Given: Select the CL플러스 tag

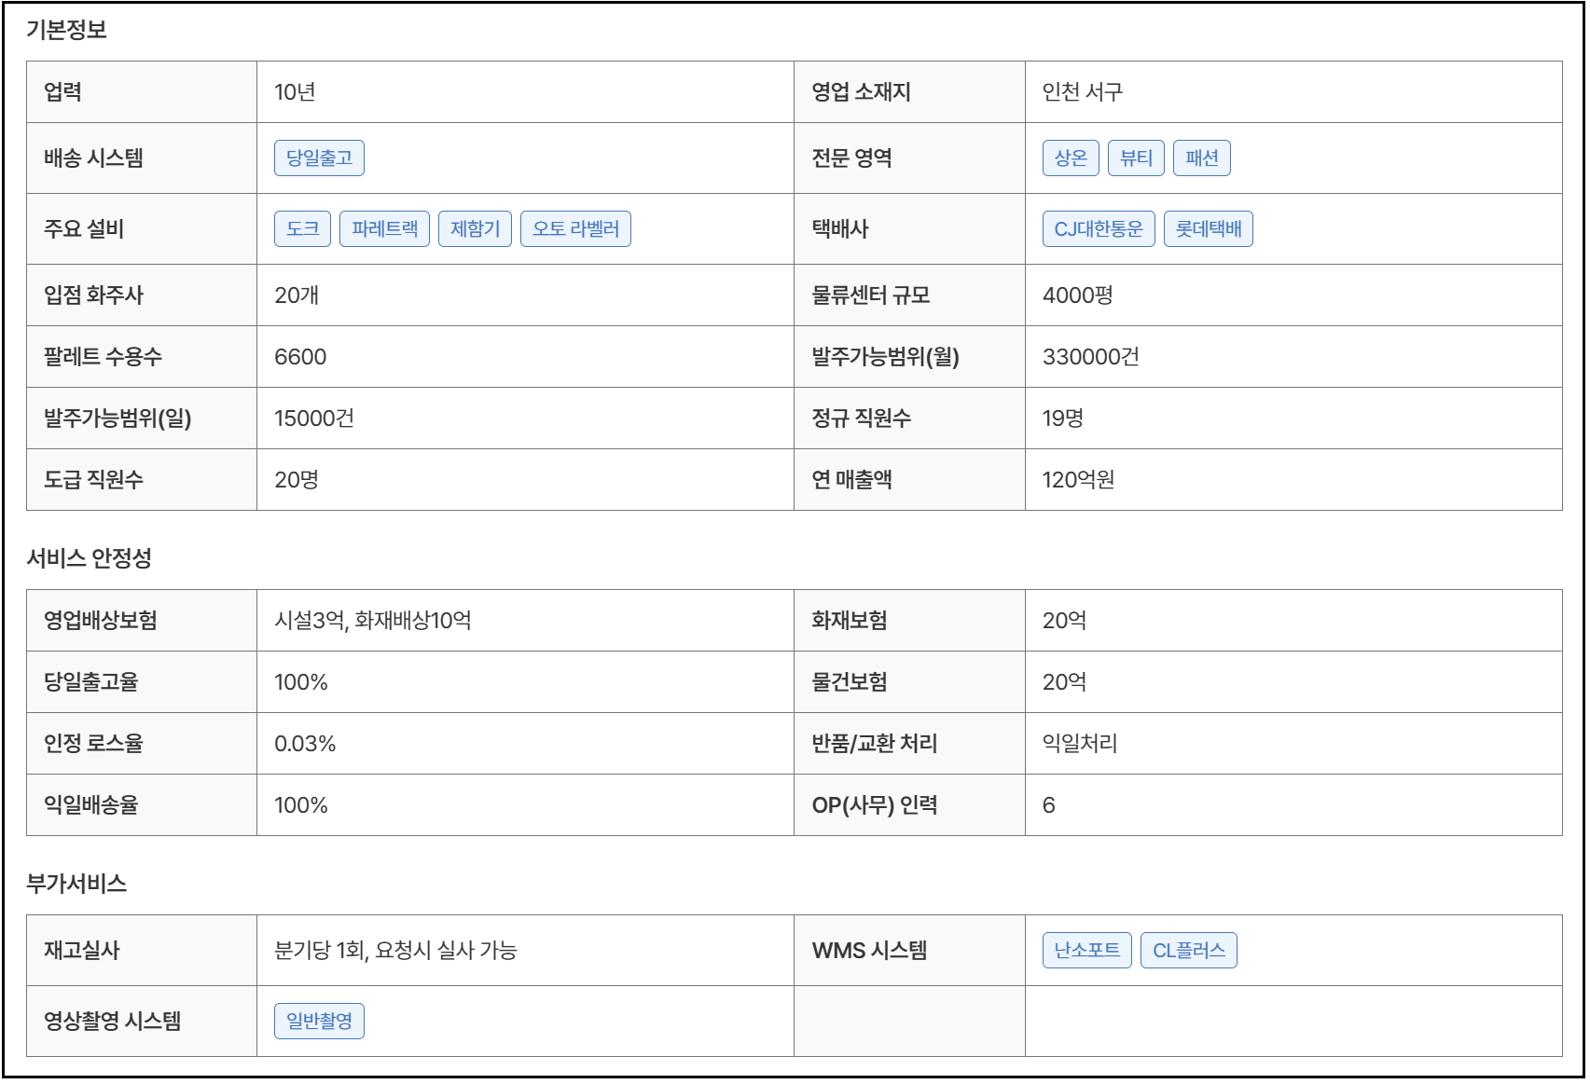Looking at the screenshot, I should [x=1188, y=951].
